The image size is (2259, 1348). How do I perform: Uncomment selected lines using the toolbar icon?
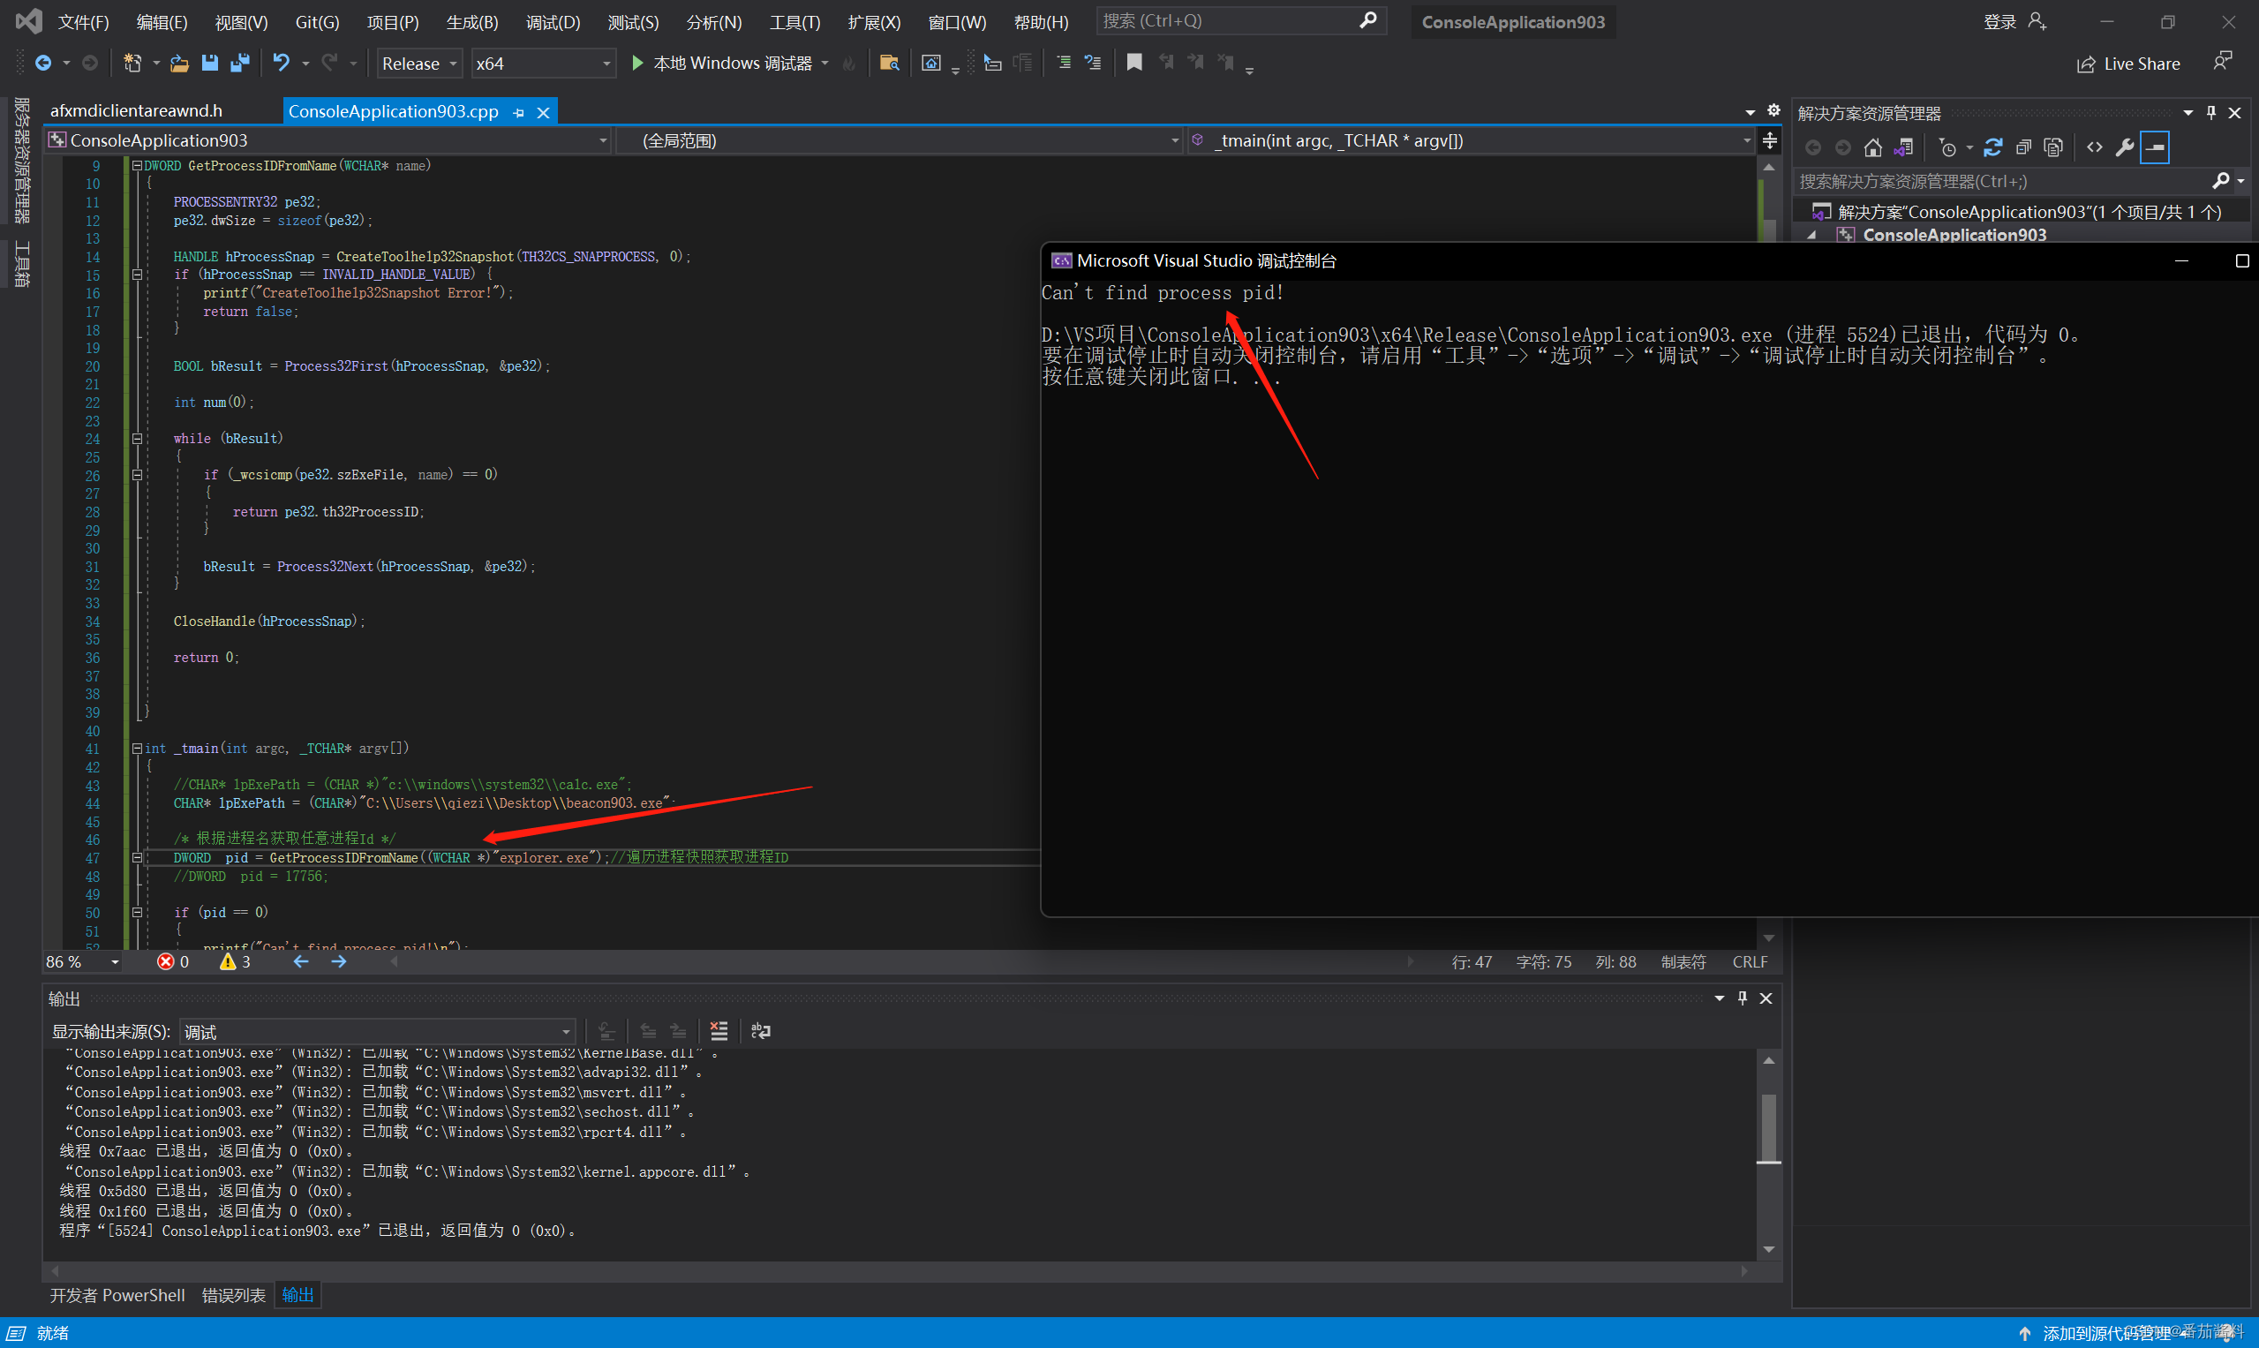(x=1093, y=63)
